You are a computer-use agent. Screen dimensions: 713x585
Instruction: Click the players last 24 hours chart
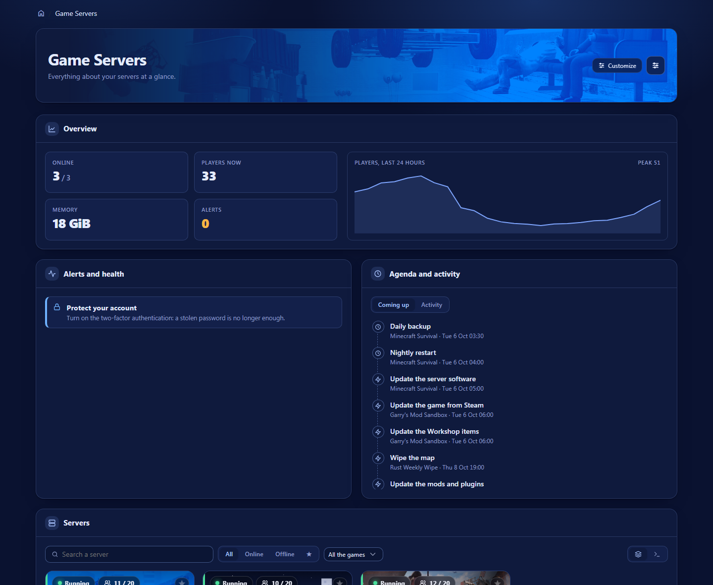(508, 204)
